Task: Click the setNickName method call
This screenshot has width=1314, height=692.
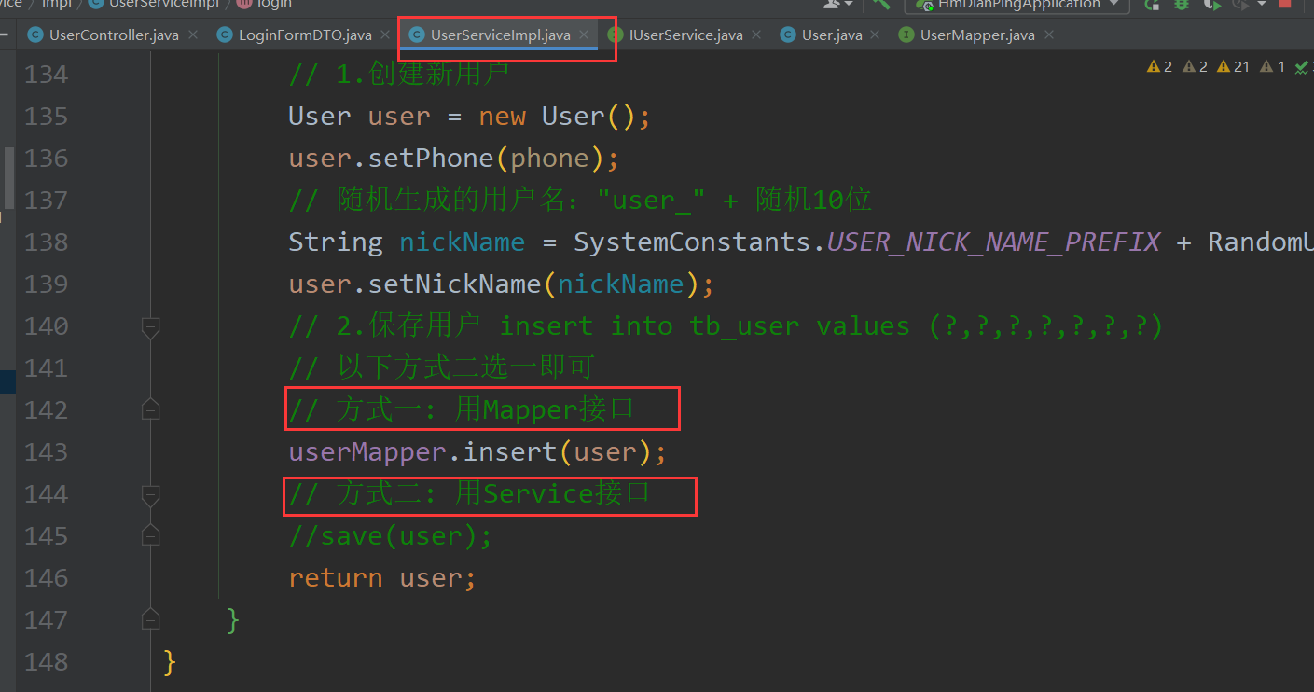Action: tap(454, 284)
